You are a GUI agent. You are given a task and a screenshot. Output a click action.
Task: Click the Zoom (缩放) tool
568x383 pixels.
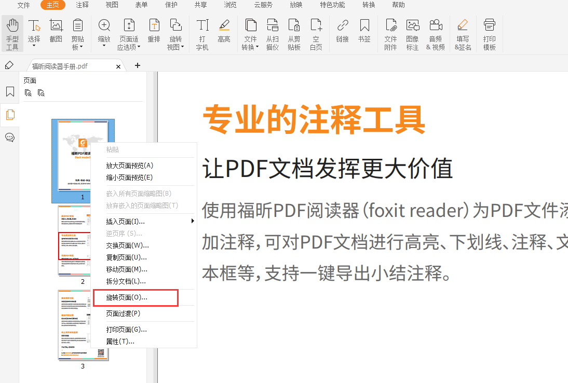pos(104,33)
